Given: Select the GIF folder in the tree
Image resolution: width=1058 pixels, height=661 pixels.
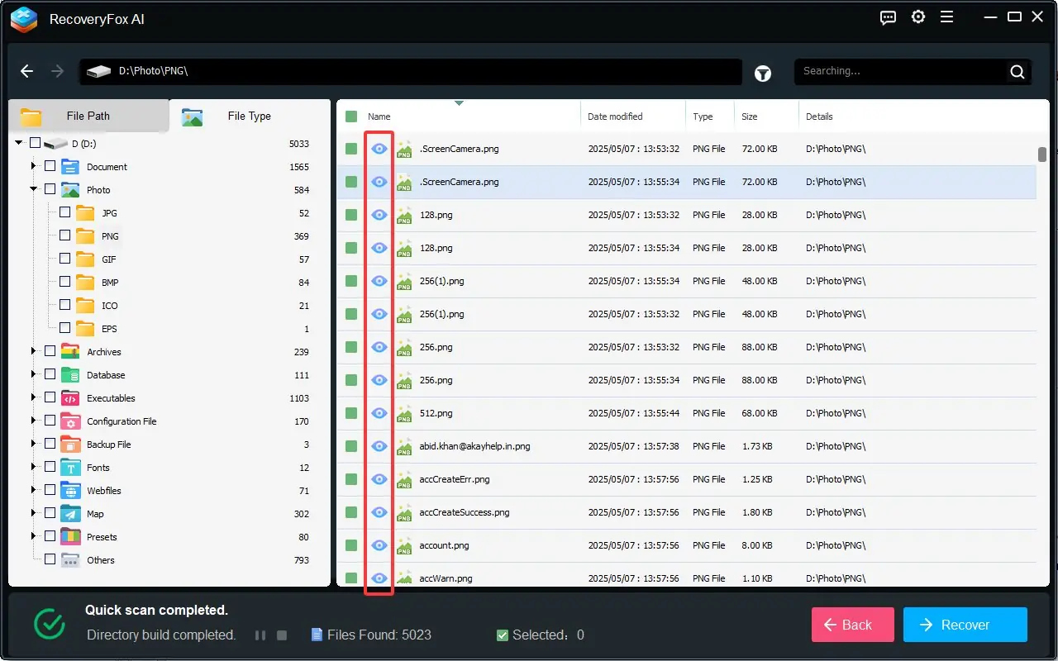Looking at the screenshot, I should [109, 259].
